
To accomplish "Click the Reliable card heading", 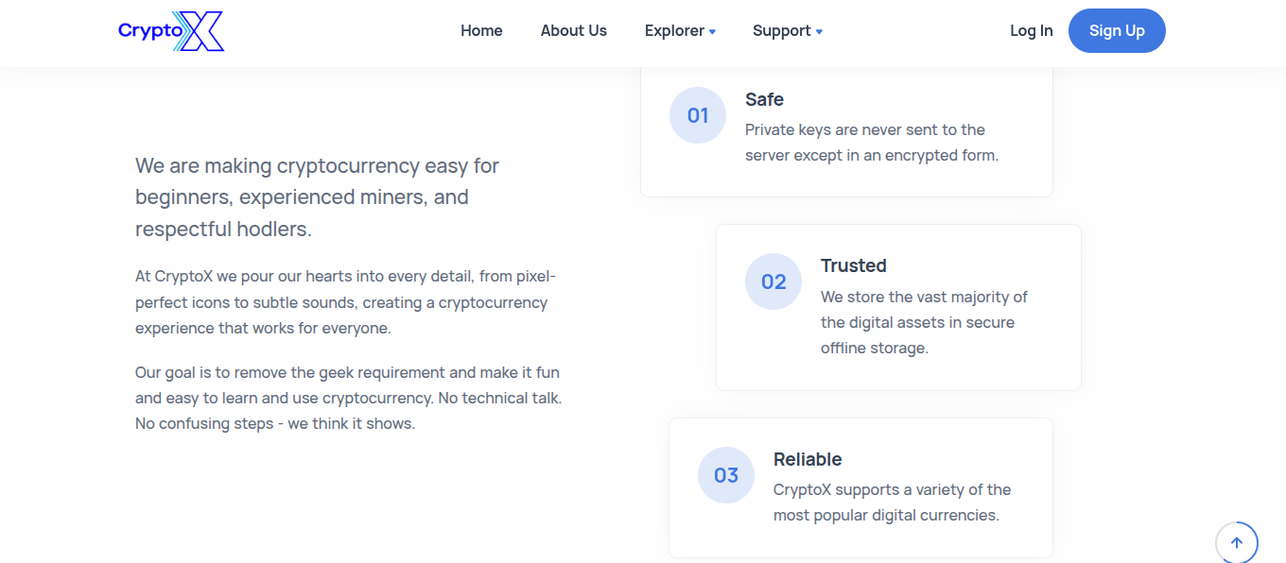I will pos(808,459).
